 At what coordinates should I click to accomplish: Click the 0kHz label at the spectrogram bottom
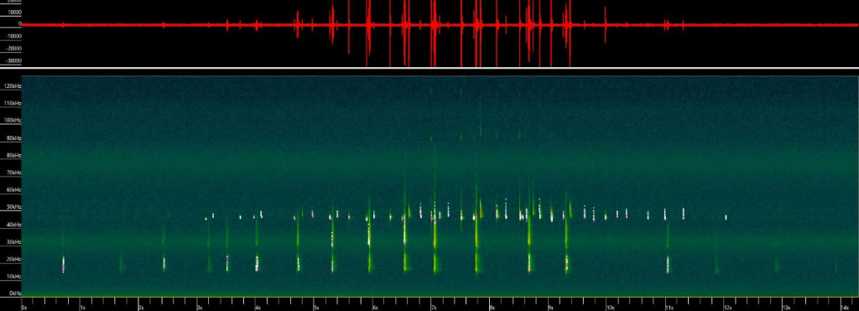pos(15,293)
